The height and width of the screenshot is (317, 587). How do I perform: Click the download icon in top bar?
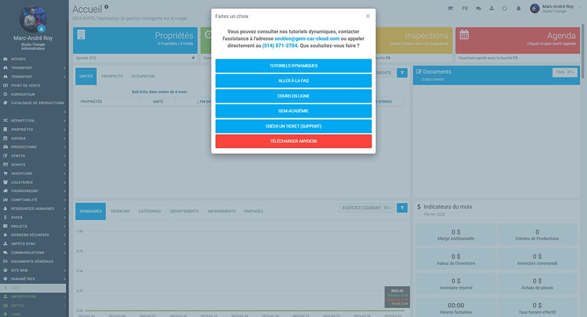point(491,9)
